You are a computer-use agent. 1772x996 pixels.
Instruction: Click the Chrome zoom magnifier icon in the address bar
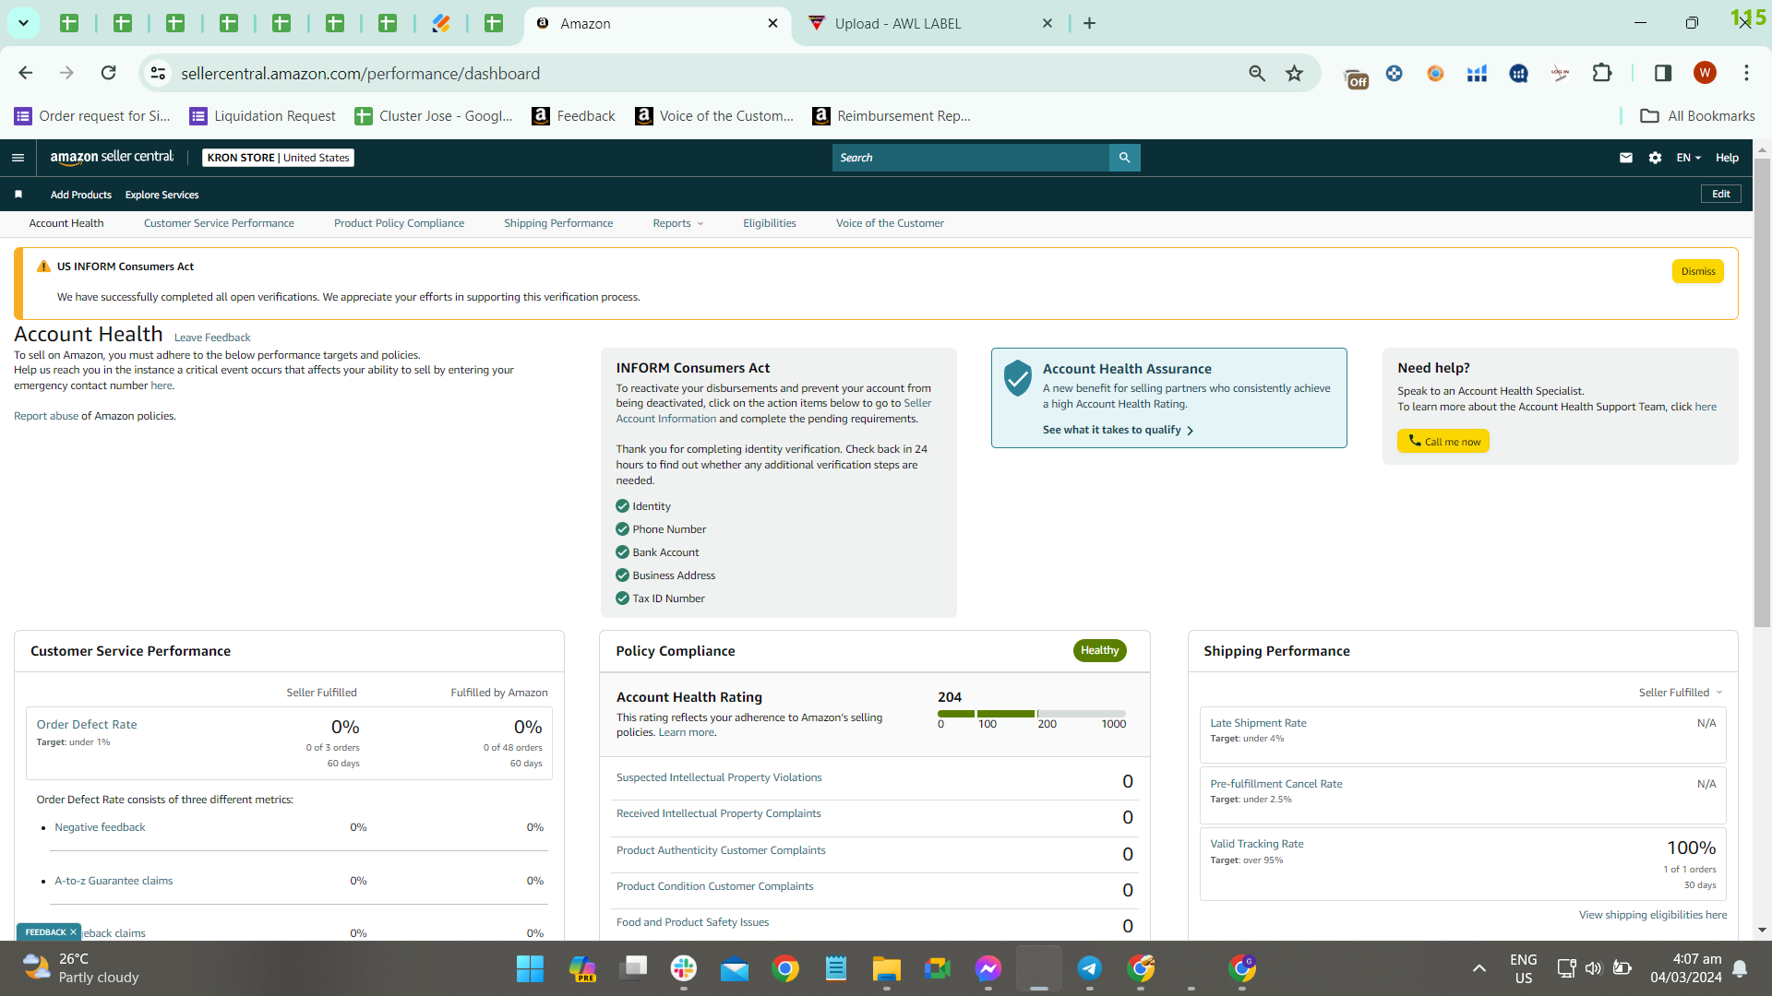point(1257,74)
